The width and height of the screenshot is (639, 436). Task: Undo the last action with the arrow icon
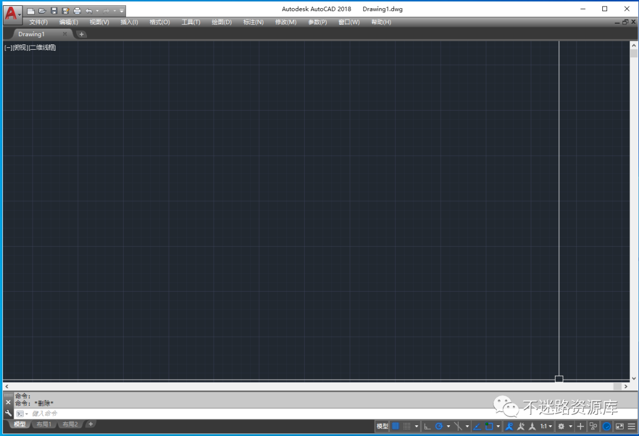pyautogui.click(x=89, y=11)
